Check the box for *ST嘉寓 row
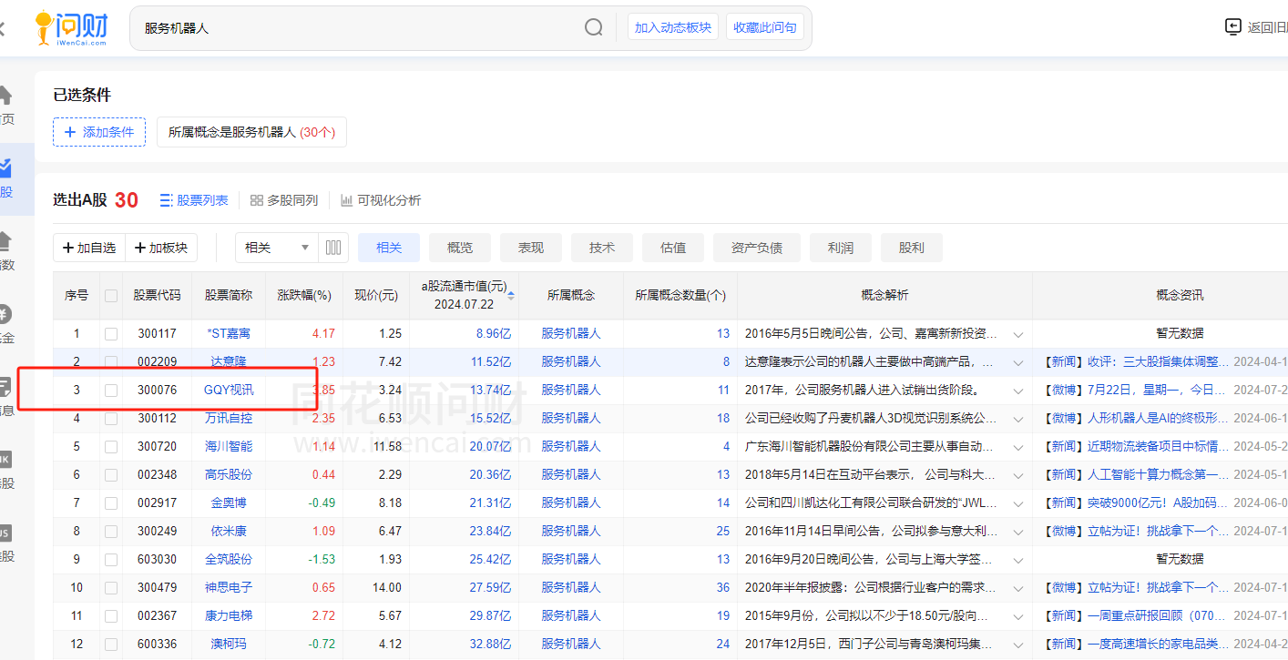The height and width of the screenshot is (660, 1288). (111, 334)
